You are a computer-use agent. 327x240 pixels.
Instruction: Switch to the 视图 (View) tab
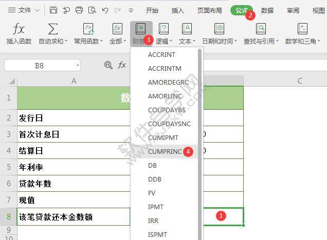(x=319, y=10)
